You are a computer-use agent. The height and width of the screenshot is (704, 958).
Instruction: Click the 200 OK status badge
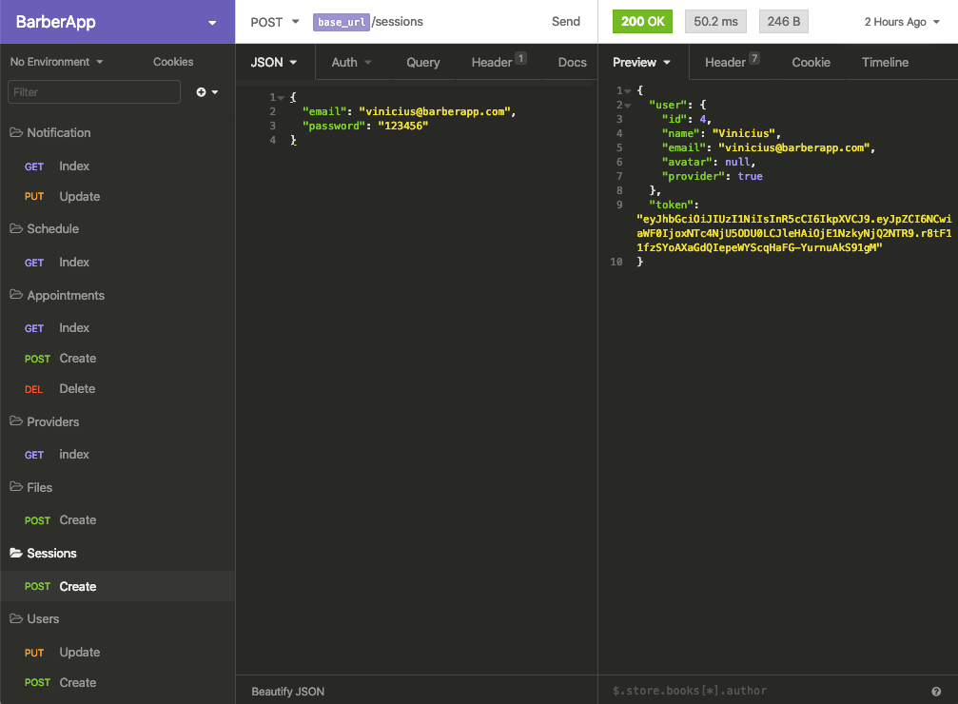pyautogui.click(x=641, y=20)
